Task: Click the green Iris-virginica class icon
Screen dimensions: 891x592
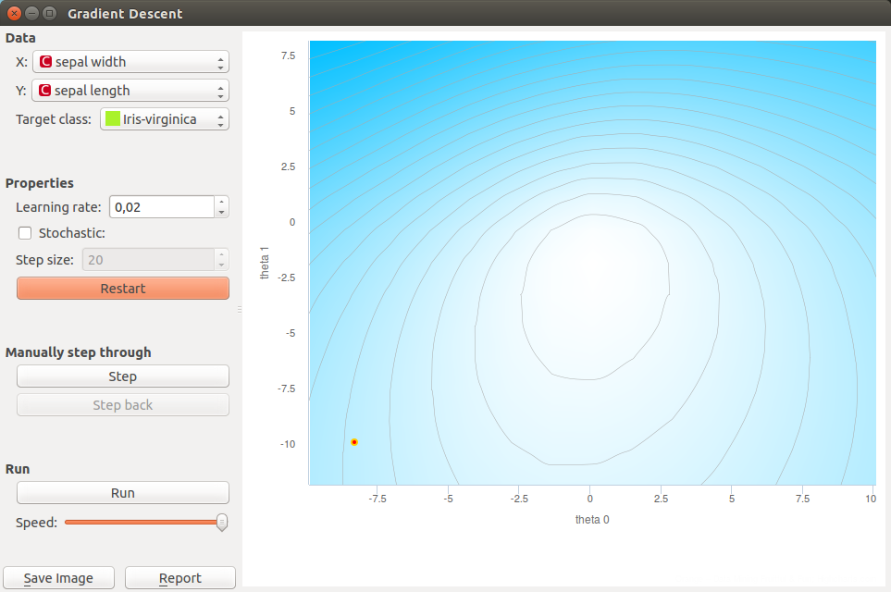Action: [x=113, y=118]
